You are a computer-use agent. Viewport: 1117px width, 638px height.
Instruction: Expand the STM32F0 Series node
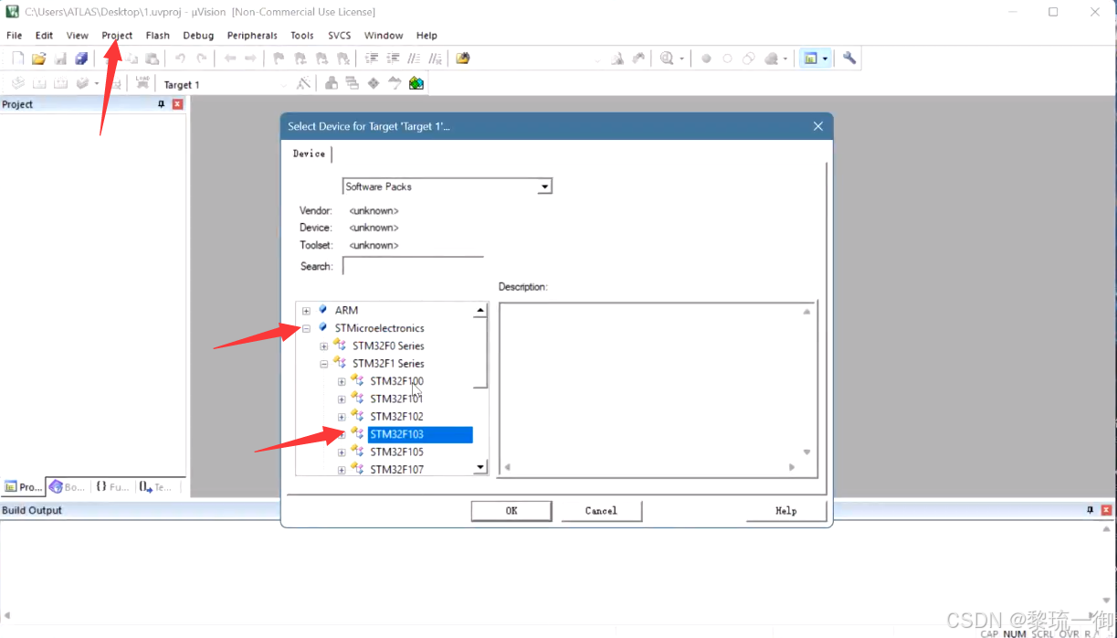point(323,346)
